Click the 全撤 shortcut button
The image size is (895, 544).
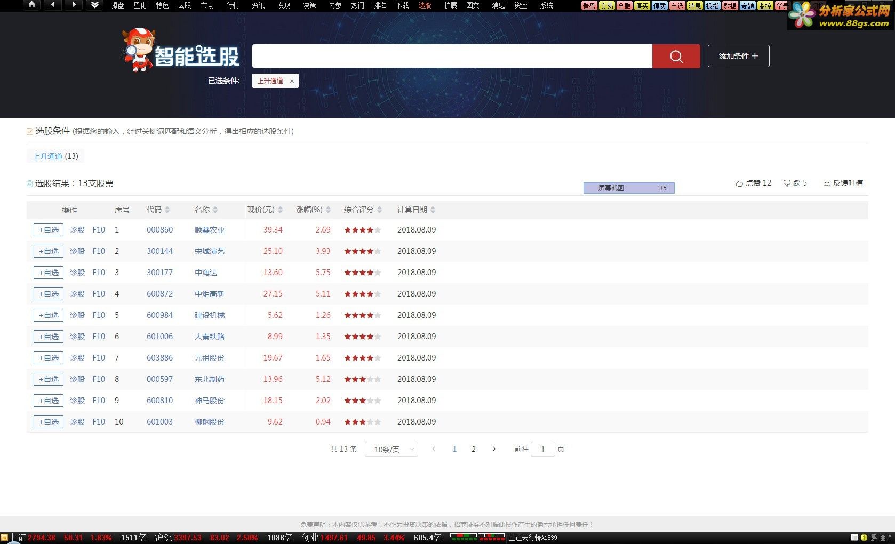[624, 5]
